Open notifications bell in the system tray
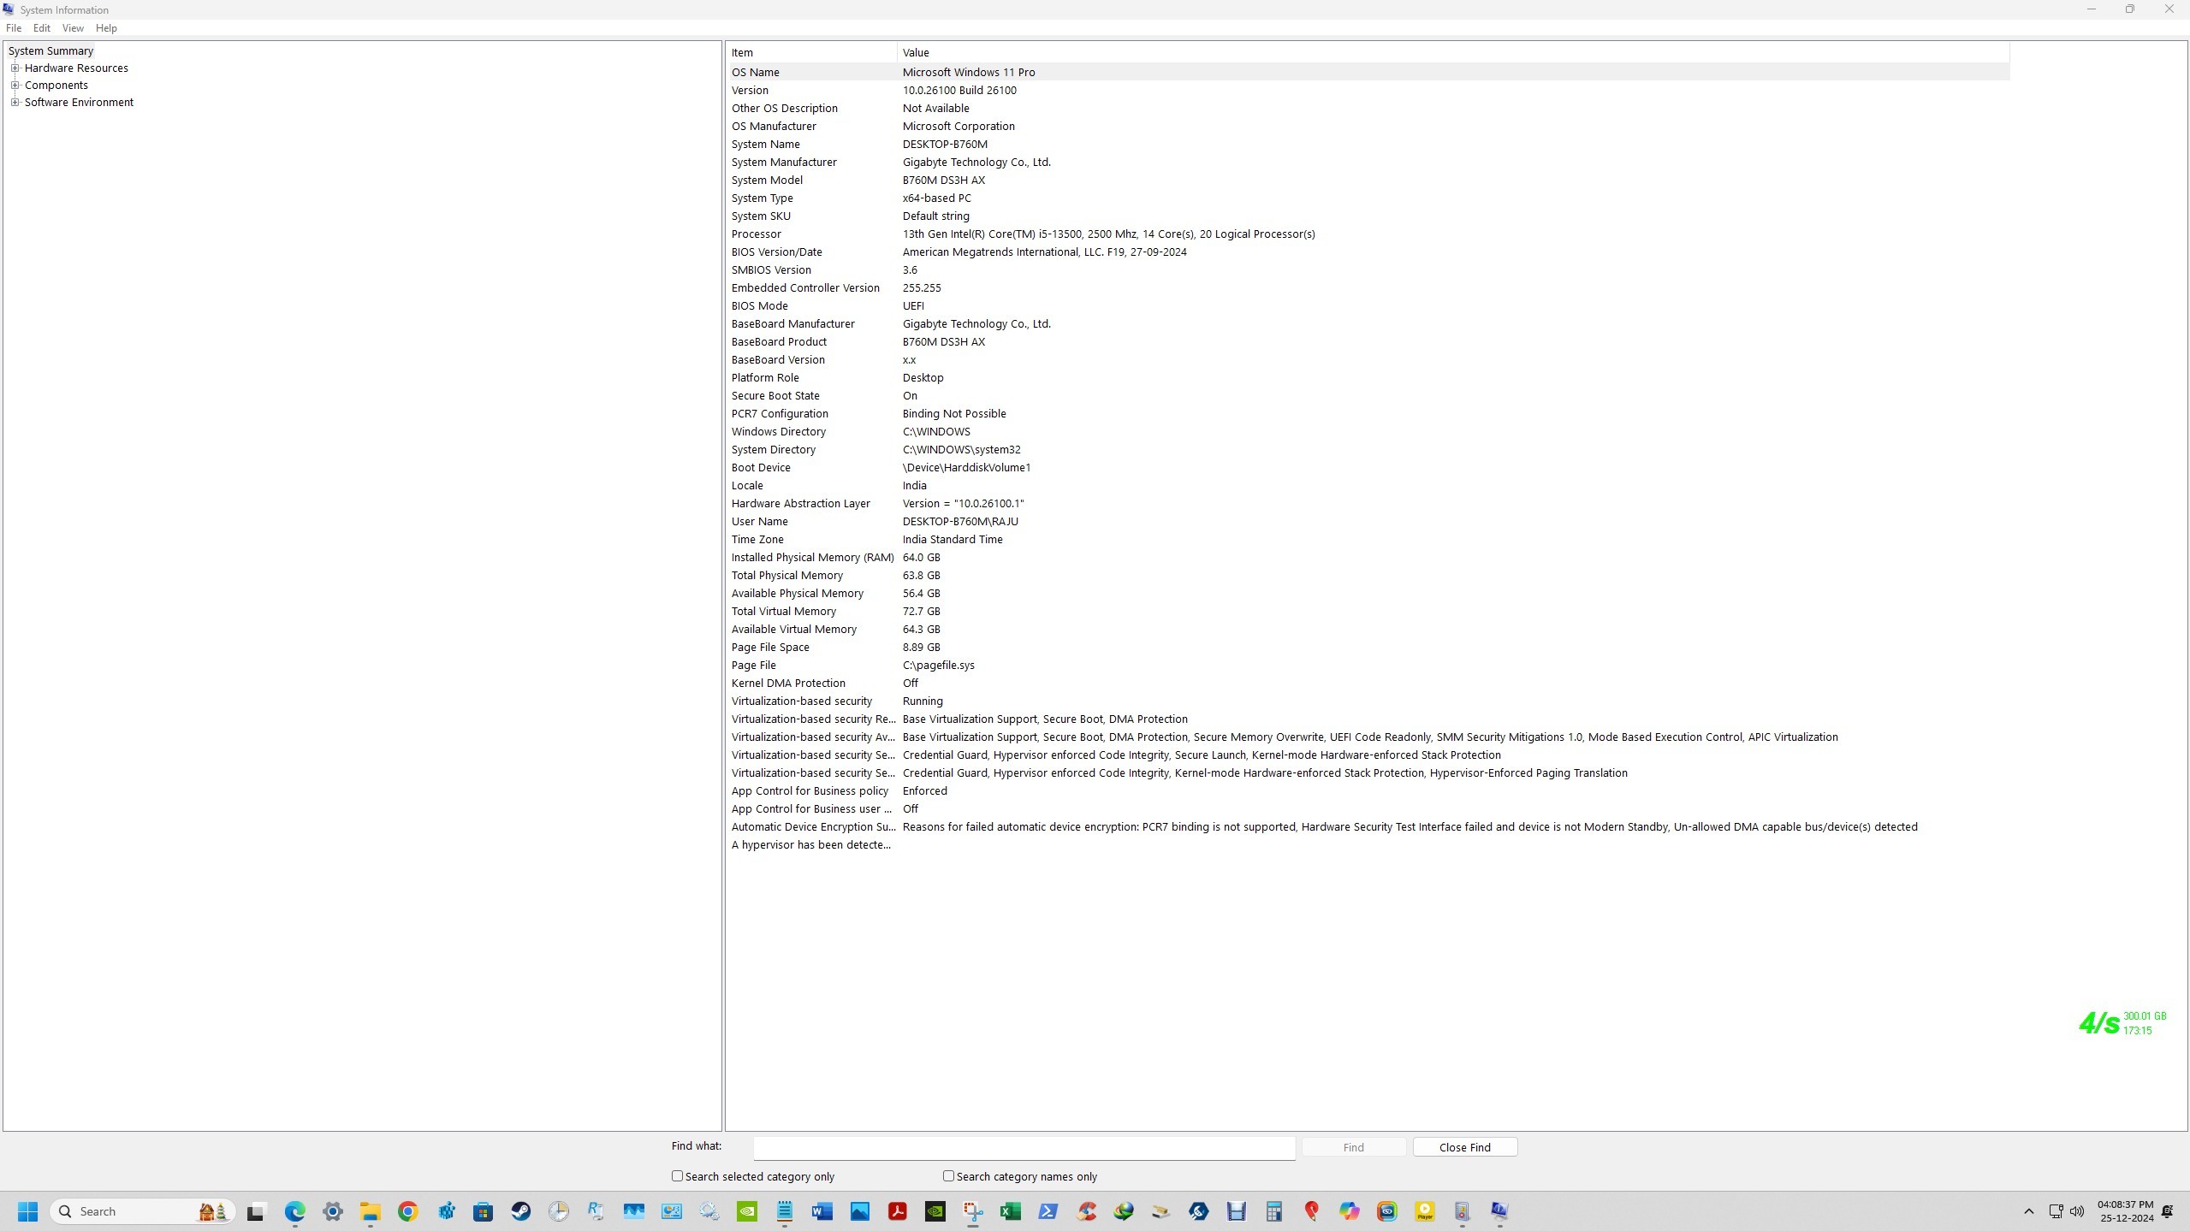 2168,1211
